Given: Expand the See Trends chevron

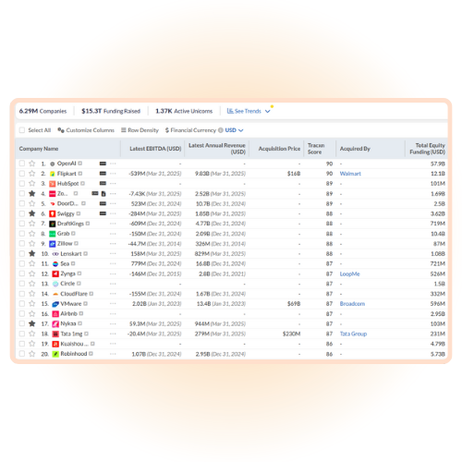Looking at the screenshot, I should 268,111.
